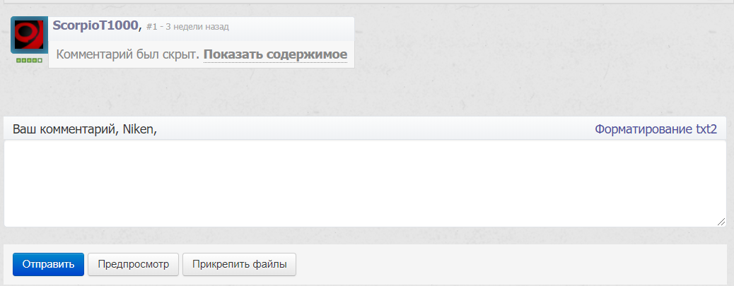Grab the textarea resize handle icon
Screen dimensions: 734x286
coord(721,222)
